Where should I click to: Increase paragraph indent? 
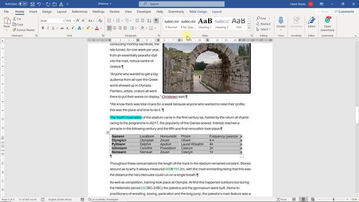pos(142,21)
